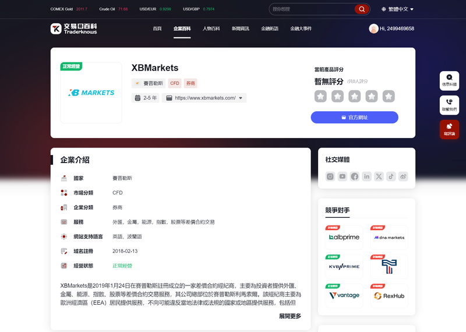Open competitor blue T logo card
The image size is (466, 332).
[389, 267]
